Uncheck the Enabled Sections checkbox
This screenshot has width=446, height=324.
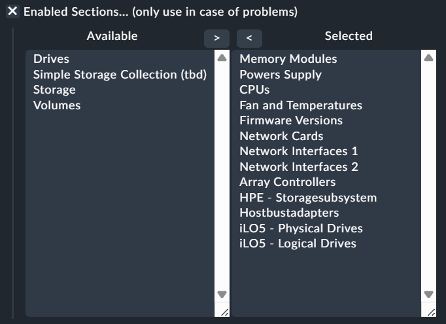click(x=12, y=12)
